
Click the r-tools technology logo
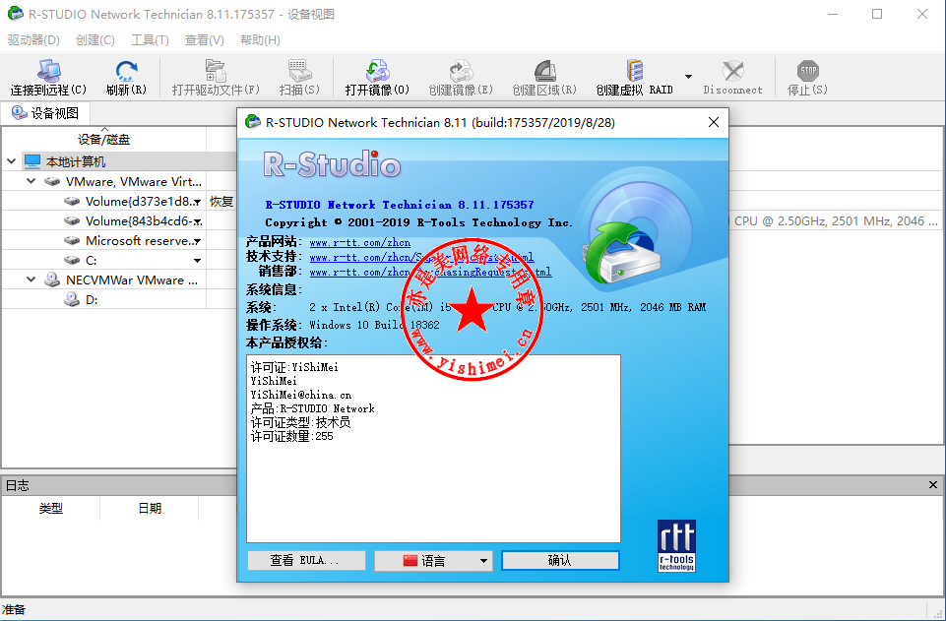[x=676, y=545]
